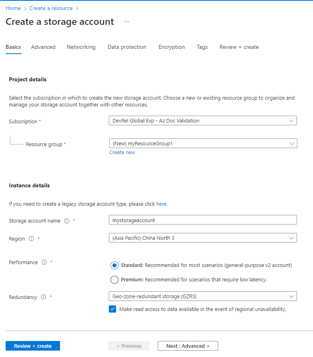Open the Redundancy dropdown
Image resolution: width=313 pixels, height=357 pixels.
tap(203, 296)
